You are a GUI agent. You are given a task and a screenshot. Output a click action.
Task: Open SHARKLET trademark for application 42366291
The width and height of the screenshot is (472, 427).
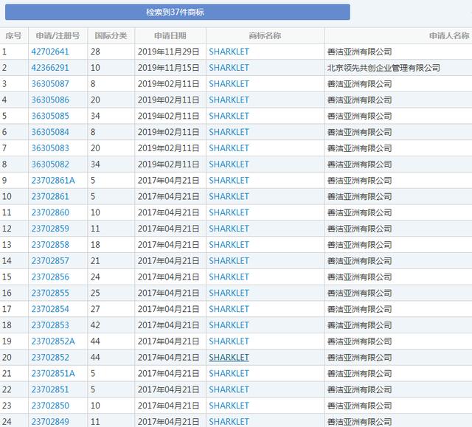tap(229, 68)
